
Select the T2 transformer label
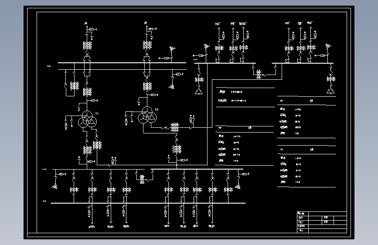[157, 110]
